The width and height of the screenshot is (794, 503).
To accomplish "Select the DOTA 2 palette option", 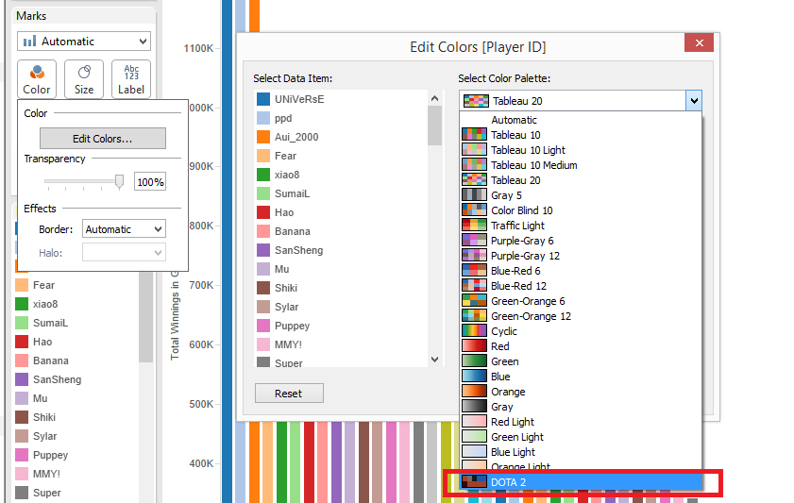I will point(581,482).
